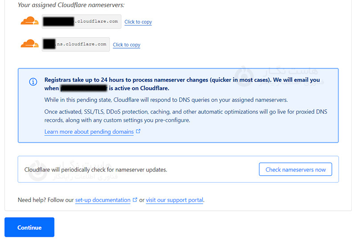Click the 'Cloudflare will periodically check' text
The height and width of the screenshot is (247, 352).
[x=96, y=170]
